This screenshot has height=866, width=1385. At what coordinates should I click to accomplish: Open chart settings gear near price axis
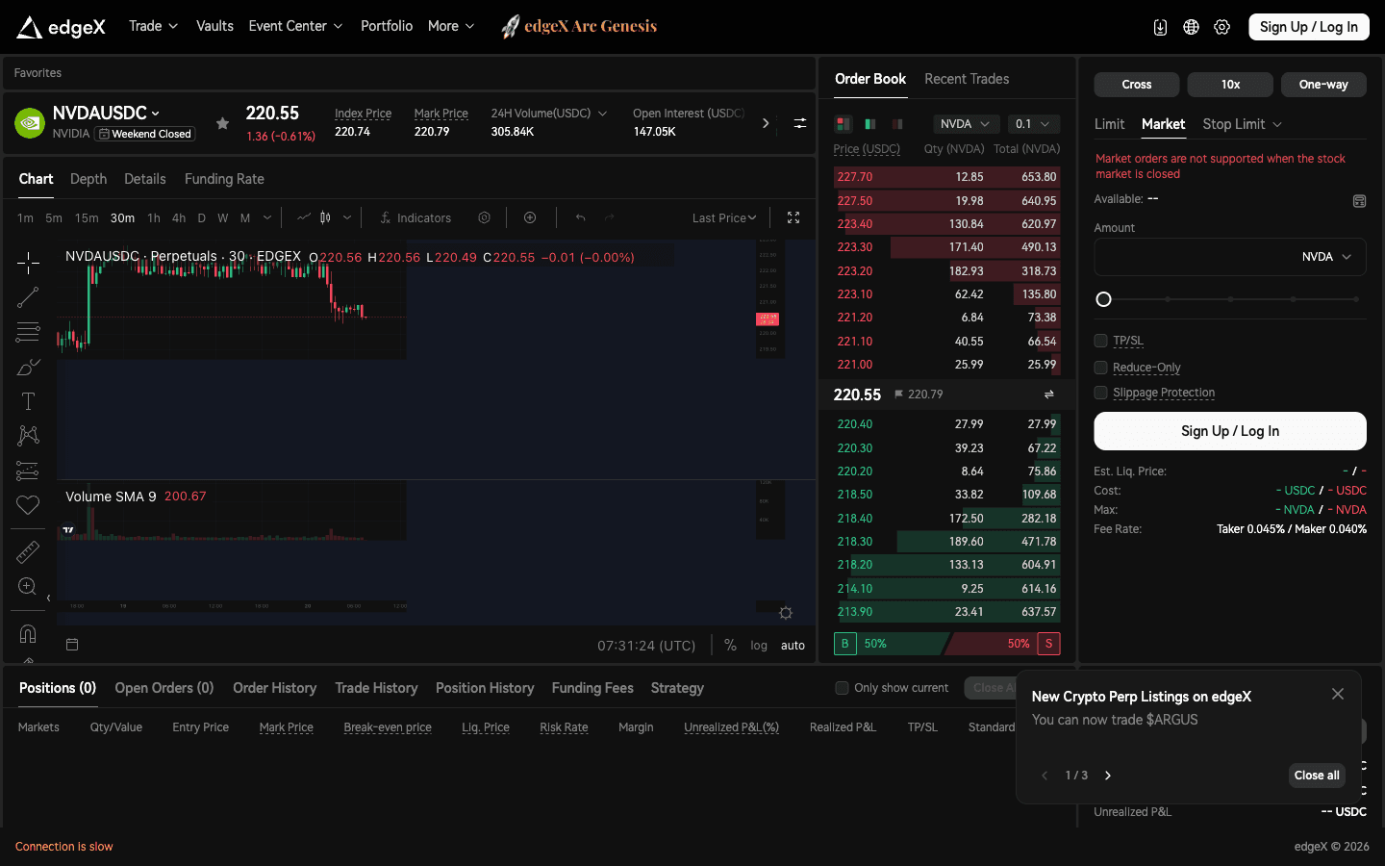coord(786,613)
